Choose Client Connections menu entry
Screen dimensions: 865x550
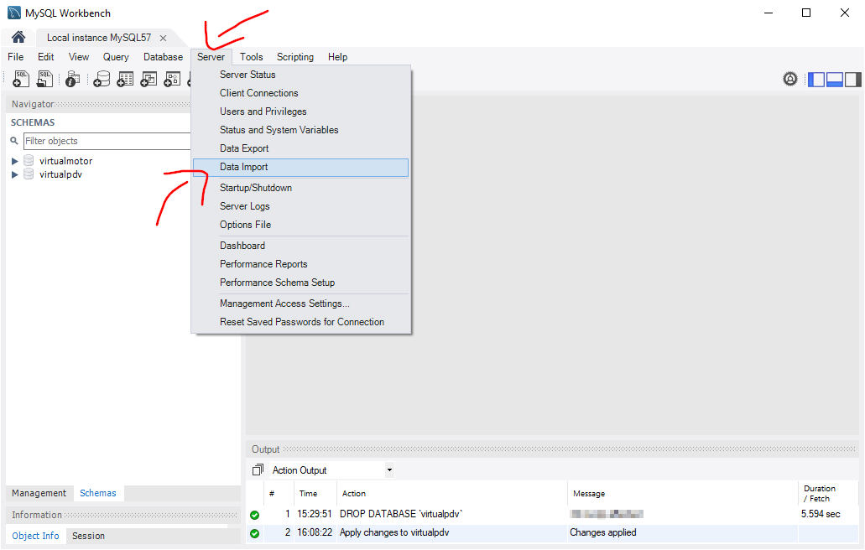(300, 93)
